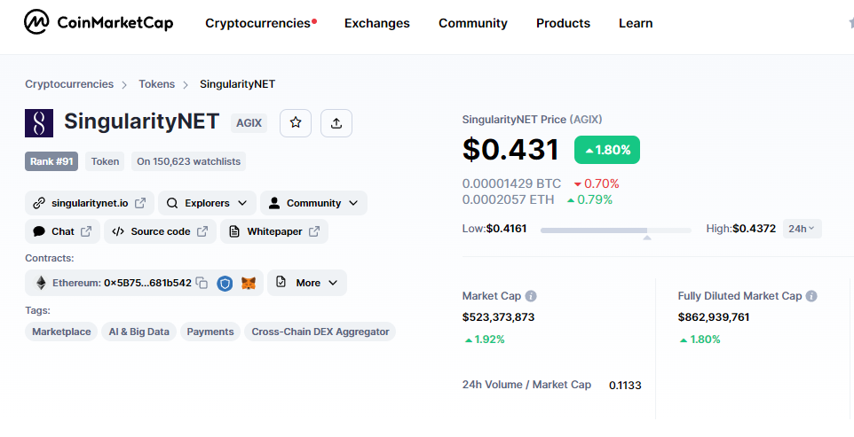
Task: Go to Tokens breadcrumb
Action: [157, 83]
